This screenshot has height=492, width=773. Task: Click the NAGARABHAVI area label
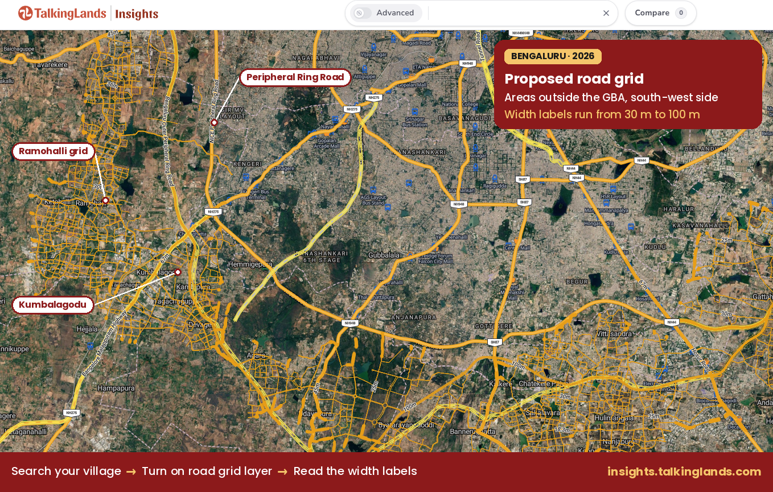click(x=316, y=57)
